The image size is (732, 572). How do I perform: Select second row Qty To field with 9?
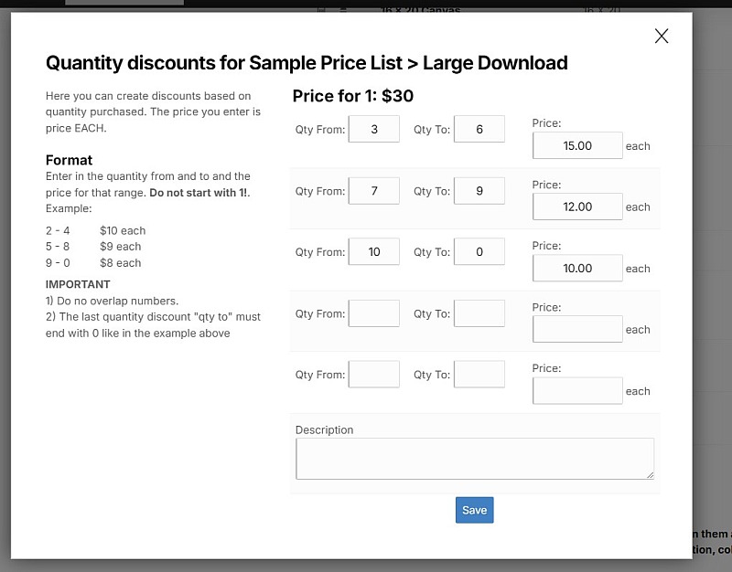coord(479,191)
